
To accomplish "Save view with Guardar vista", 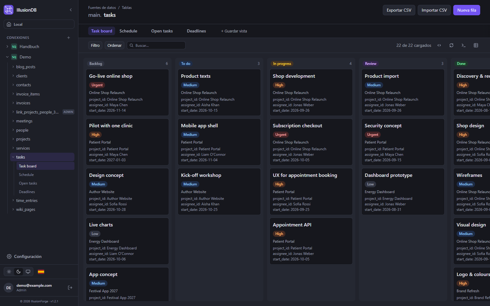I will pyautogui.click(x=234, y=31).
